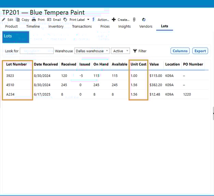This screenshot has height=196, width=214.
Task: Click the Copy icon in toolbar
Action: [18, 20]
